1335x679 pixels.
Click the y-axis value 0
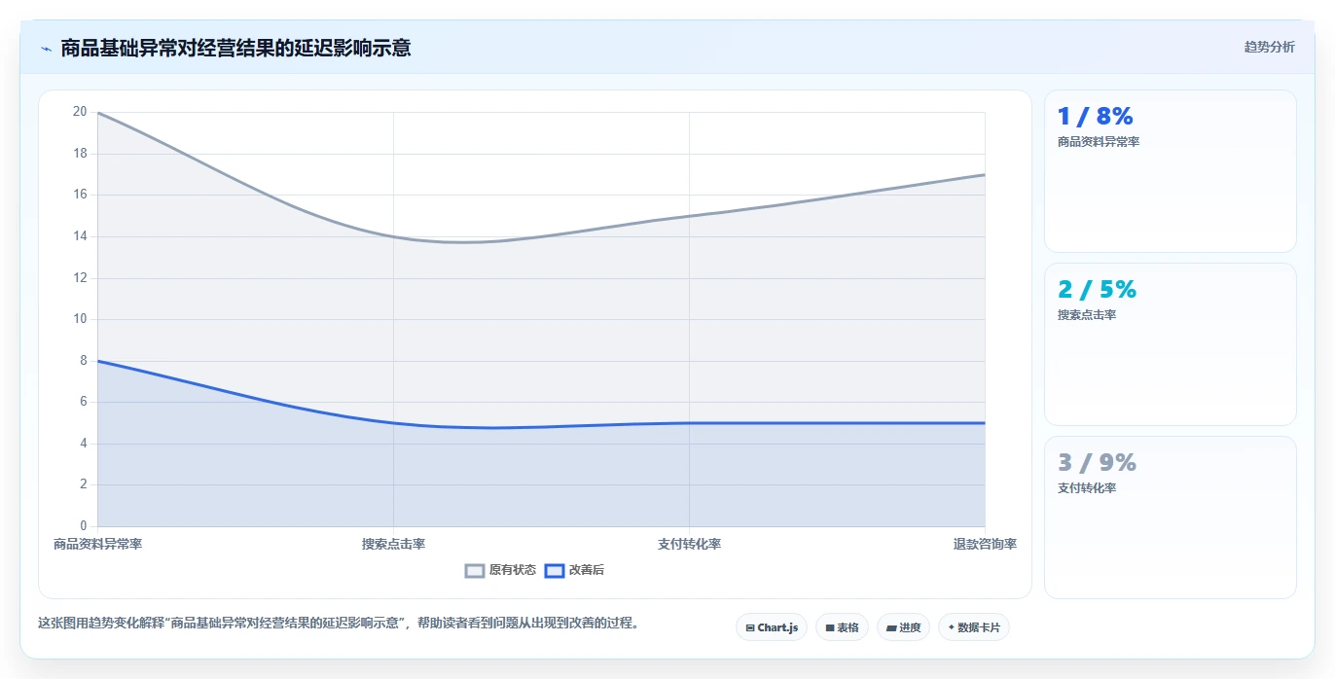click(x=83, y=526)
